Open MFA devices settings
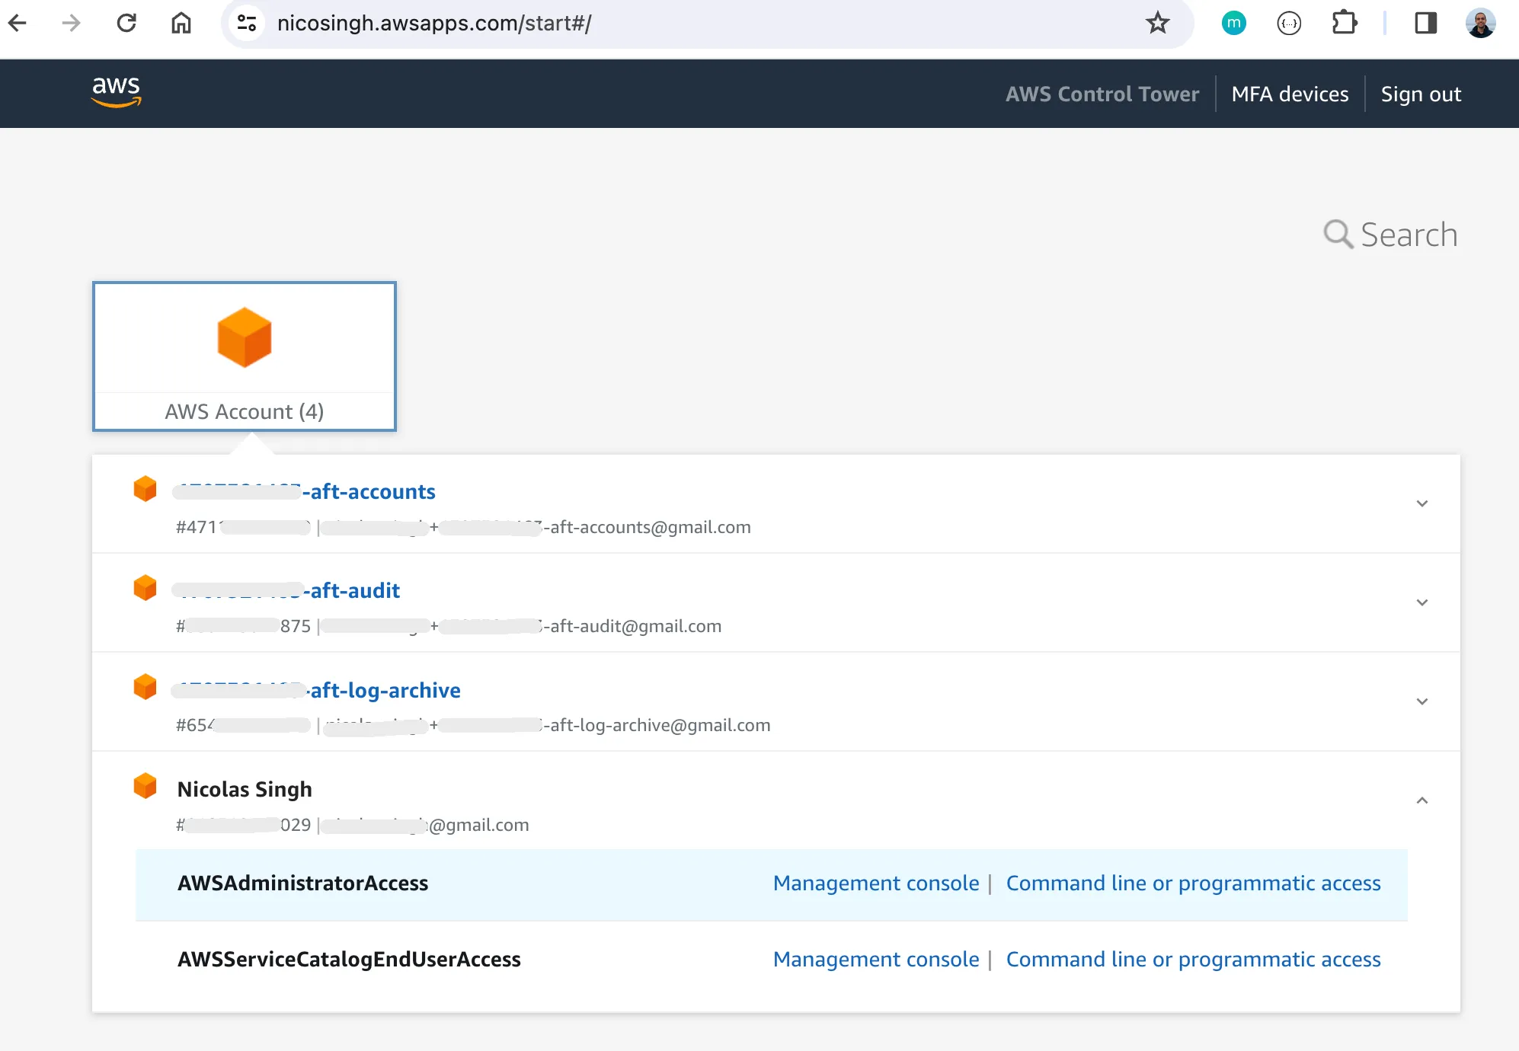This screenshot has width=1519, height=1051. coord(1288,94)
